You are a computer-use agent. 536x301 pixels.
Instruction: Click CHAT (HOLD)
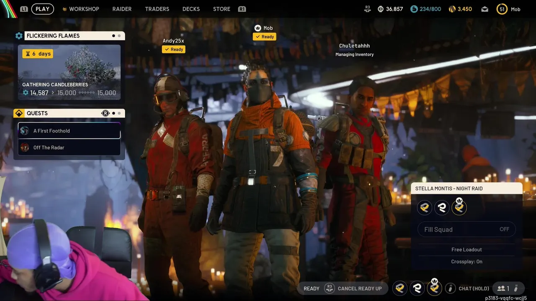point(474,288)
